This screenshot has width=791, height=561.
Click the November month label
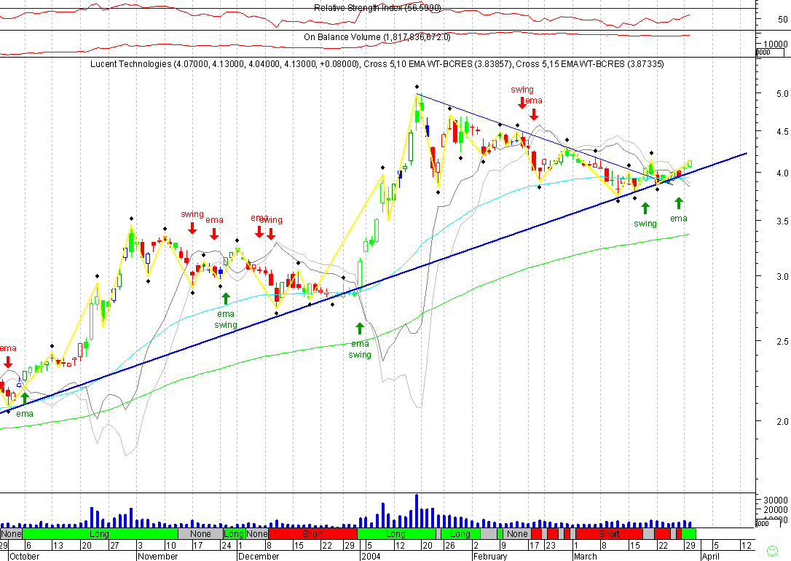[158, 556]
